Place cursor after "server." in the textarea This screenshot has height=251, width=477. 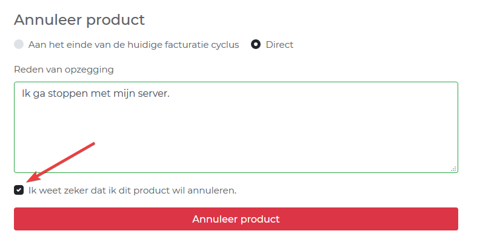click(x=171, y=94)
